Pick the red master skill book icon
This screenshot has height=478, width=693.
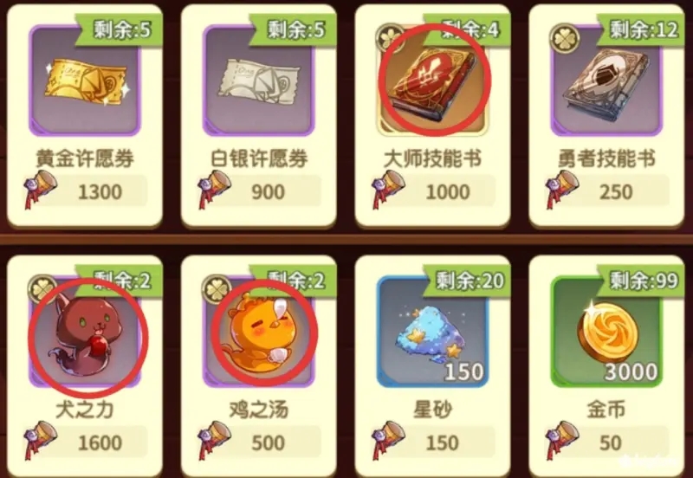[x=432, y=81]
